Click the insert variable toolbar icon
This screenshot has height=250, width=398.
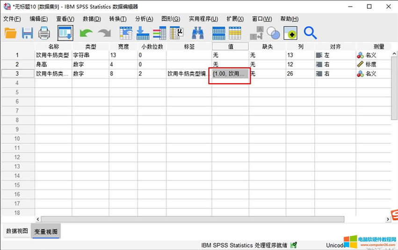[x=235, y=33]
